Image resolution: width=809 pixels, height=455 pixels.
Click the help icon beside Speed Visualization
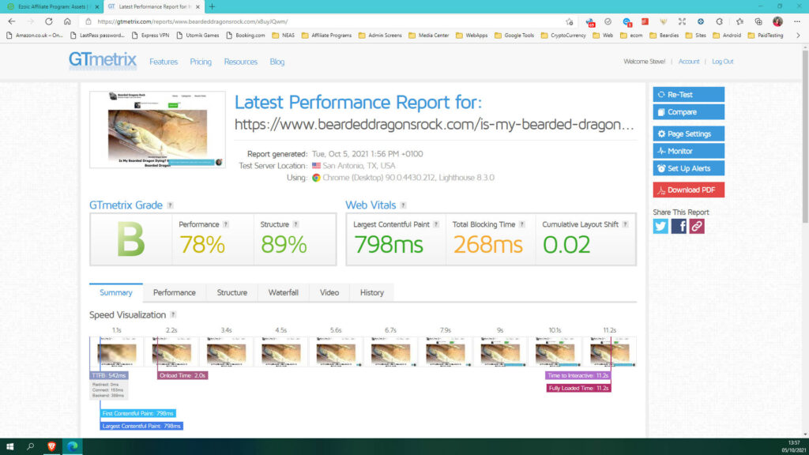(173, 314)
